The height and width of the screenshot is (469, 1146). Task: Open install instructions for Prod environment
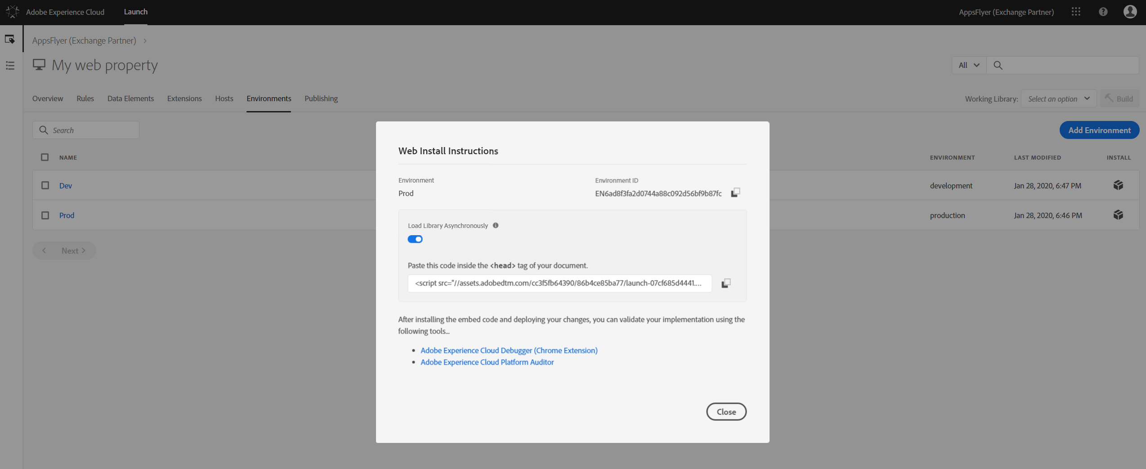(1118, 215)
